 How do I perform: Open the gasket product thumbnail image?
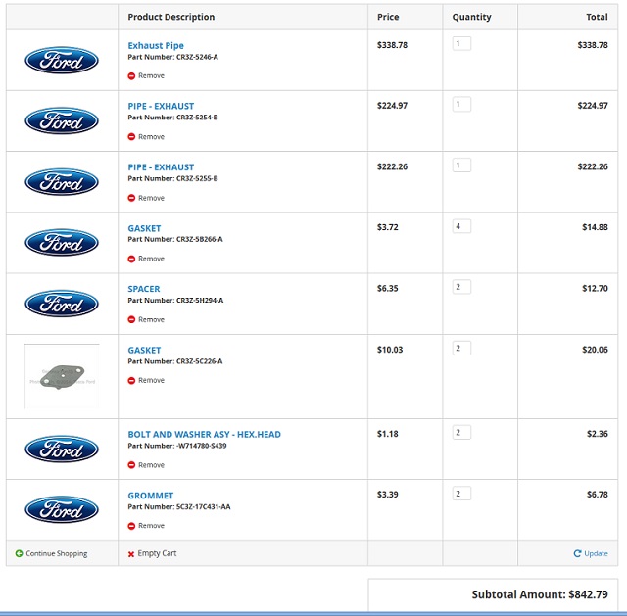coord(62,376)
